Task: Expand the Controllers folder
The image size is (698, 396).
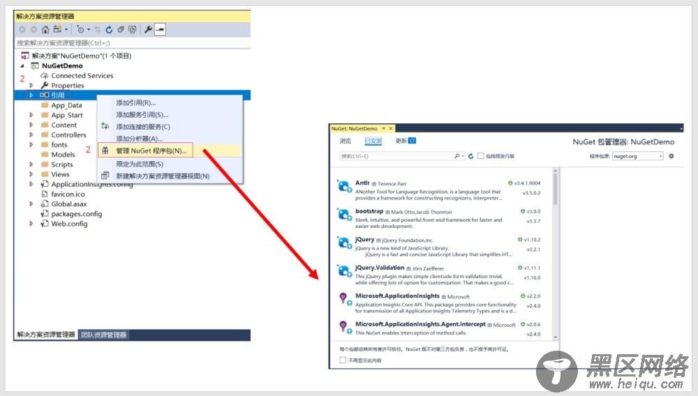Action: (x=31, y=135)
